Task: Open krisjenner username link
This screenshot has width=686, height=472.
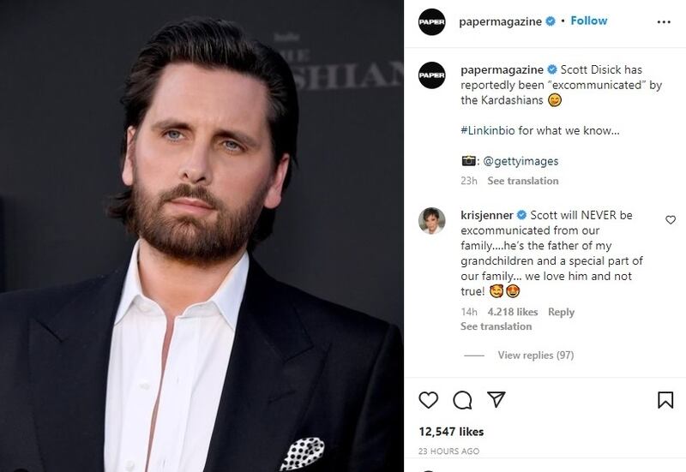Action: [487, 215]
